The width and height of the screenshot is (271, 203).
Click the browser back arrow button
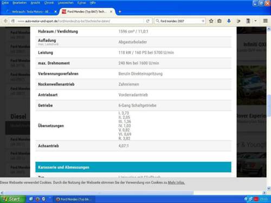pos(5,21)
